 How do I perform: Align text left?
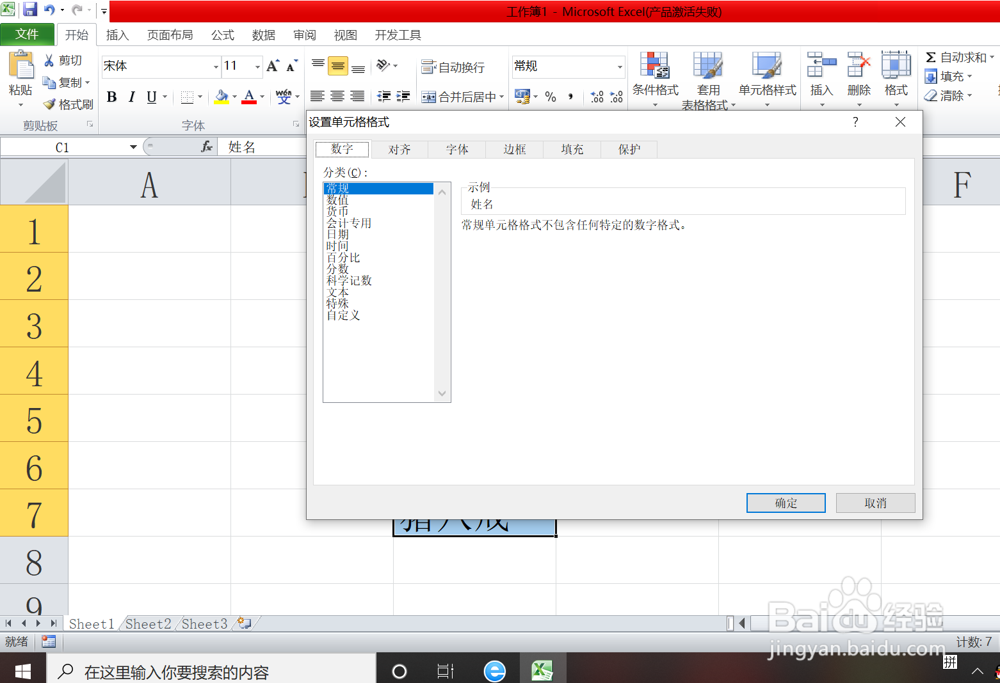[x=318, y=97]
